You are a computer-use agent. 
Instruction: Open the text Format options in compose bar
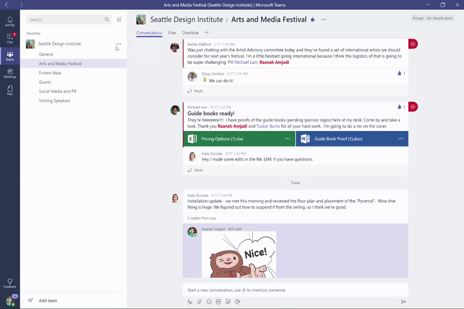[x=190, y=301]
